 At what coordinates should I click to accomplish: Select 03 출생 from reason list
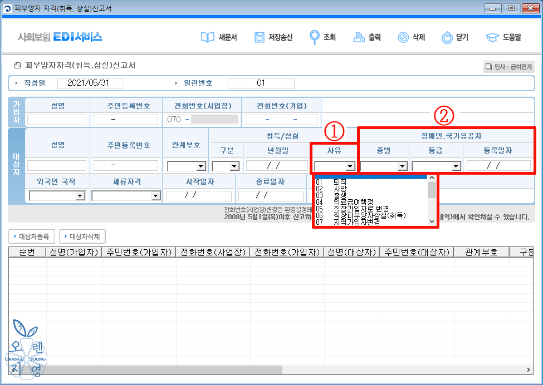pos(371,195)
